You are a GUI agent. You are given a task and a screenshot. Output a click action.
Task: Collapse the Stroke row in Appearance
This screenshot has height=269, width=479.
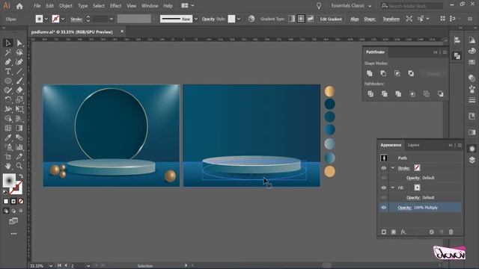point(393,168)
